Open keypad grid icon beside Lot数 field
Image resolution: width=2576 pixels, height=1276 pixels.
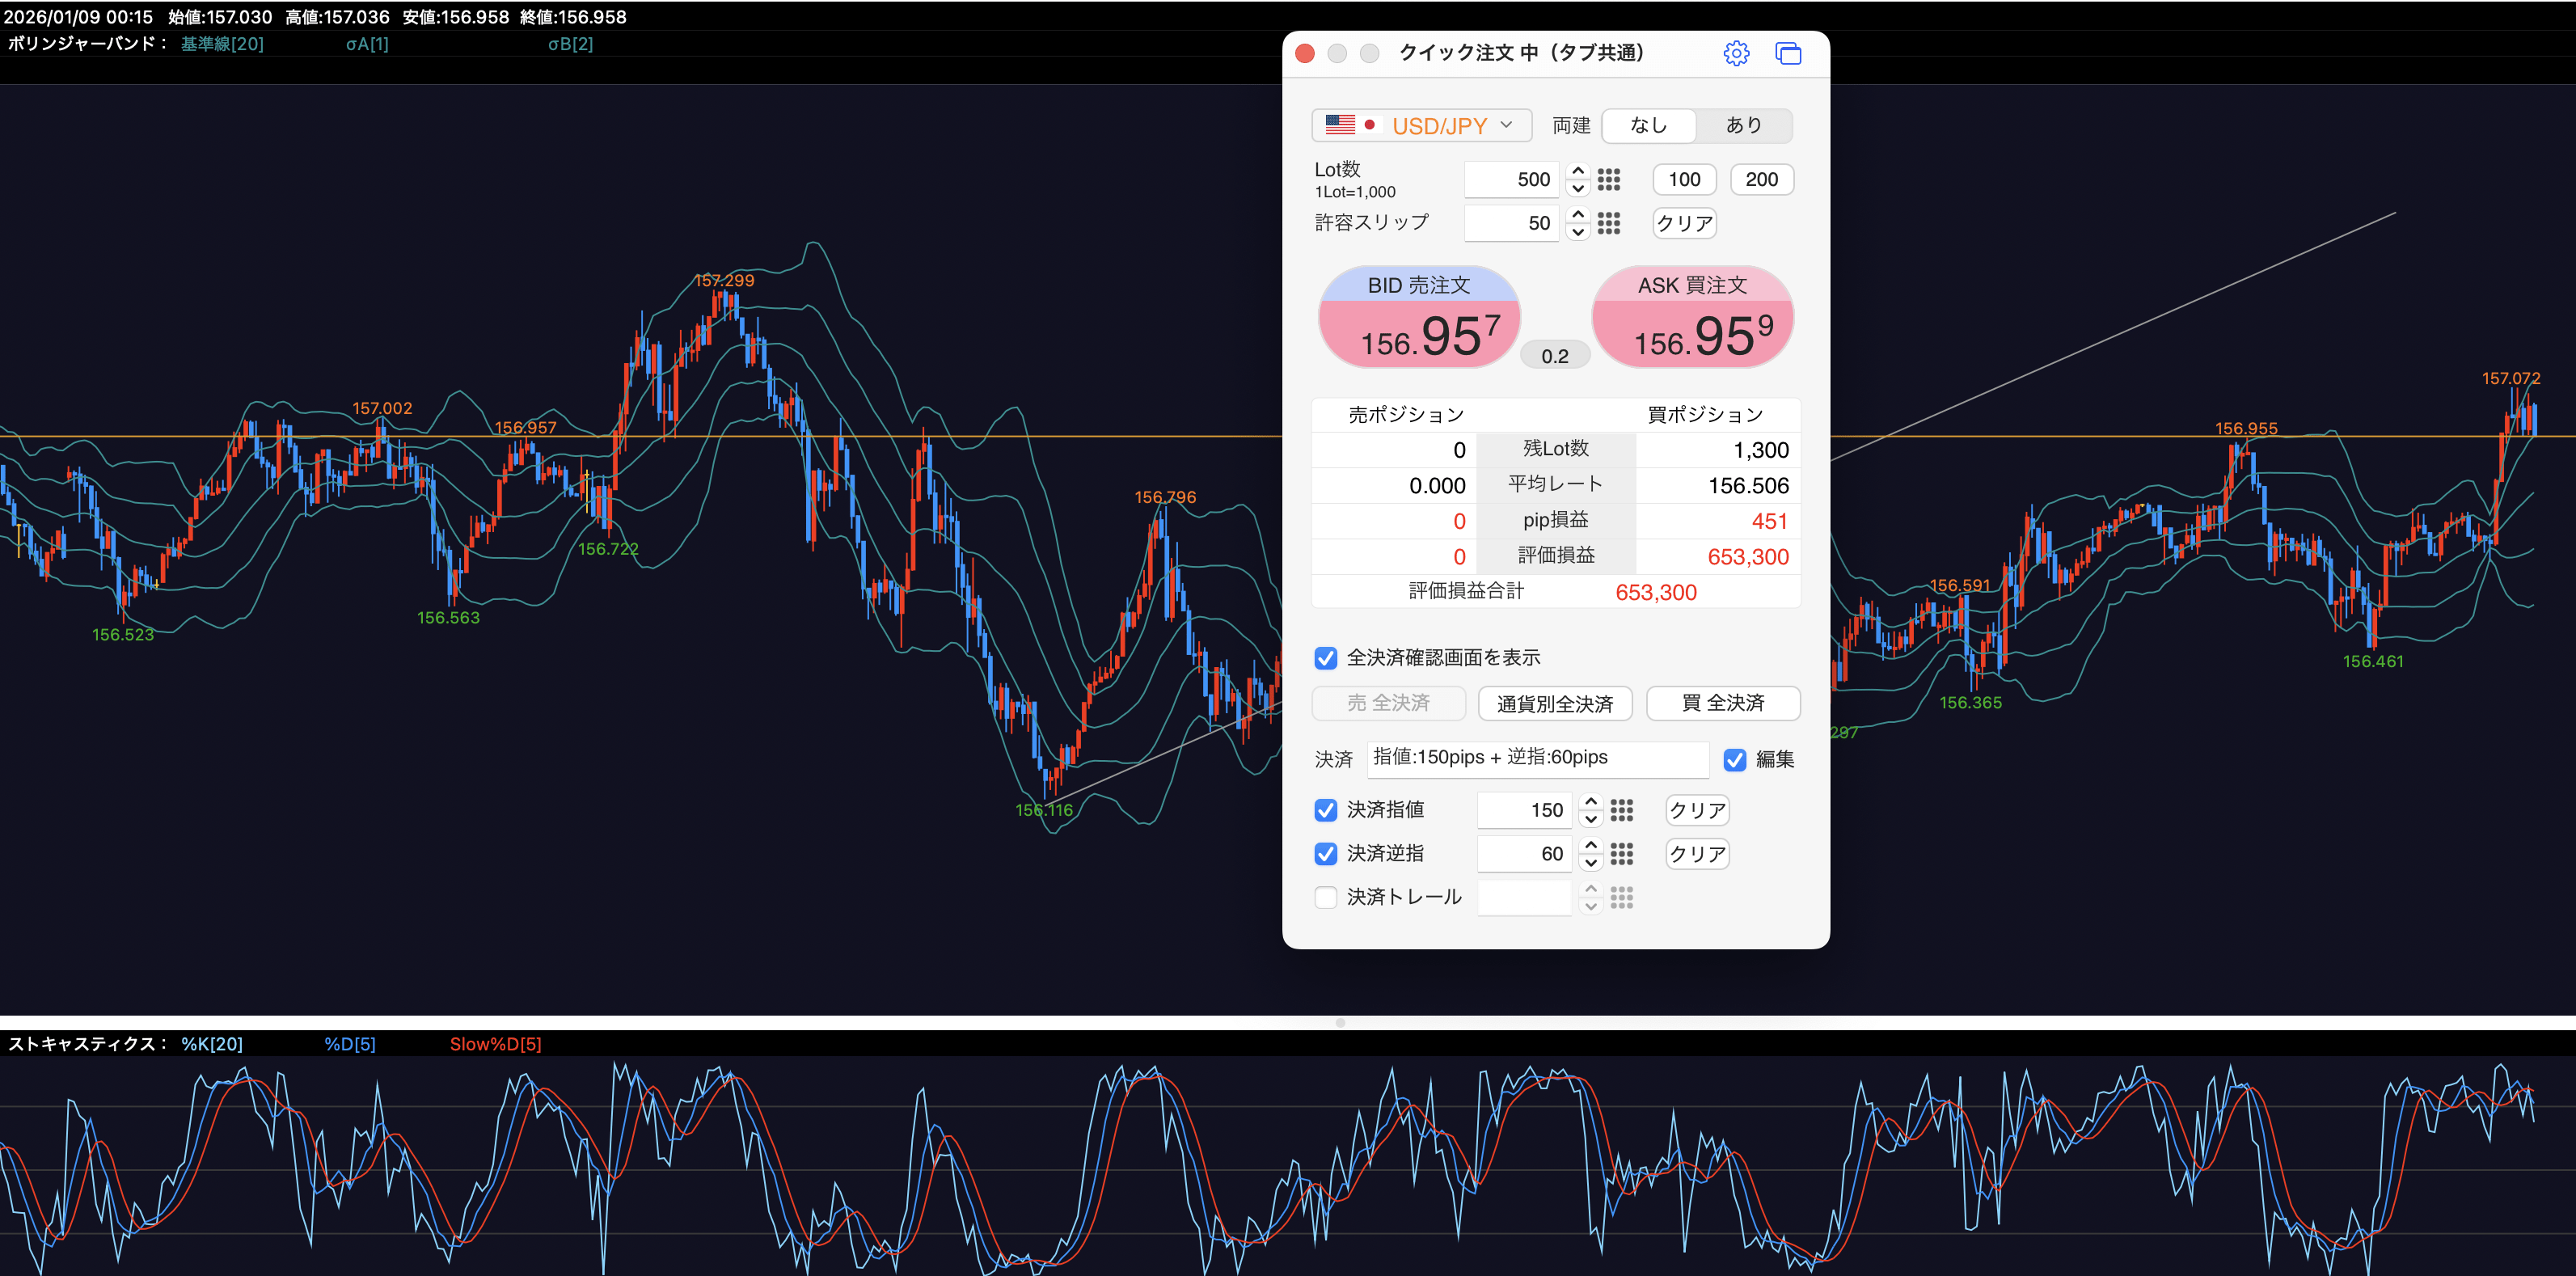pyautogui.click(x=1608, y=180)
